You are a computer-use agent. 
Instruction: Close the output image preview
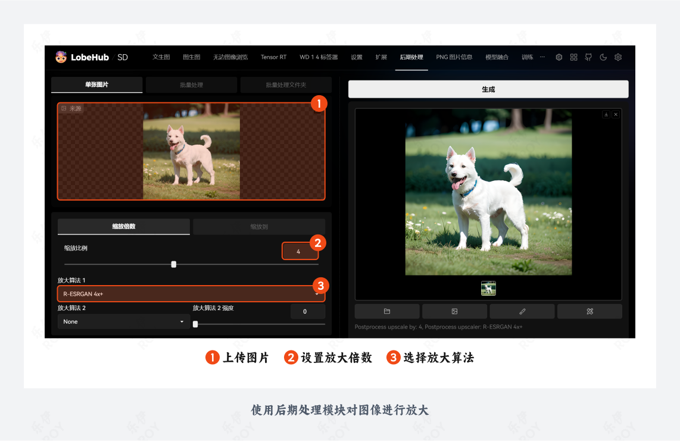[x=616, y=114]
